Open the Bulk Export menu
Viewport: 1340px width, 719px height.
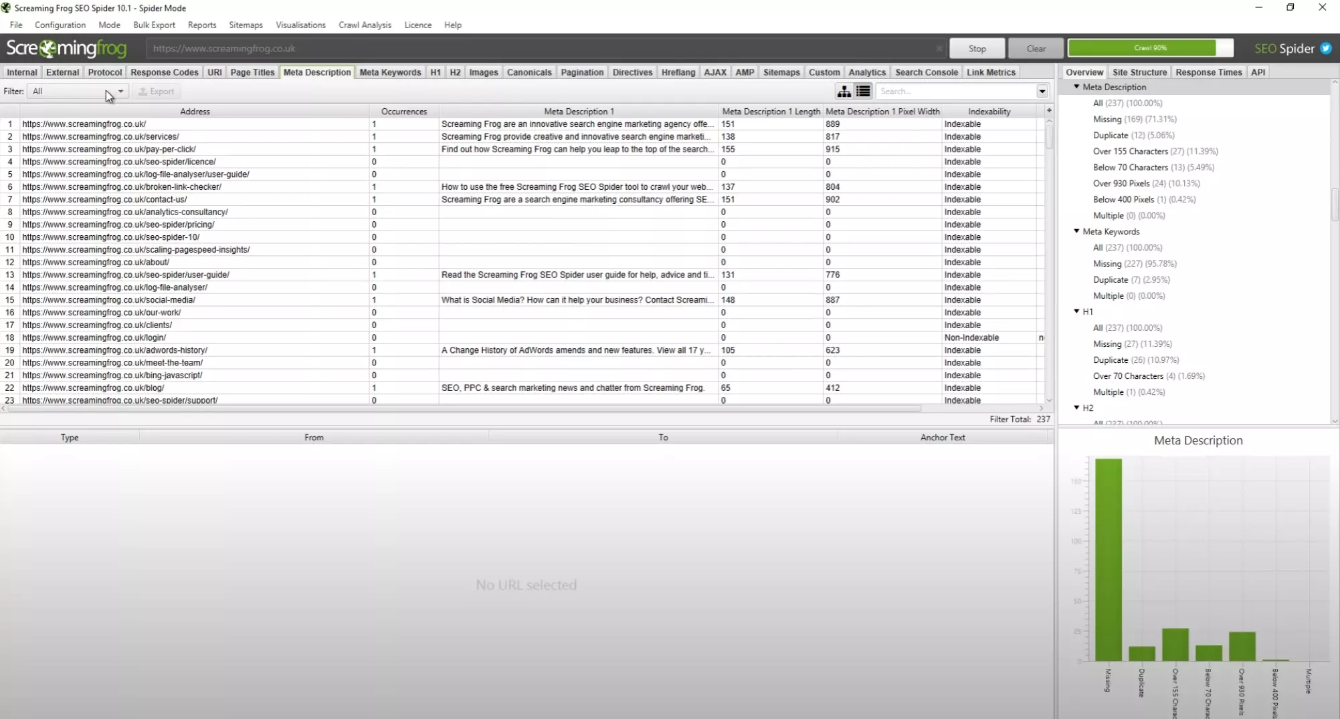(154, 25)
